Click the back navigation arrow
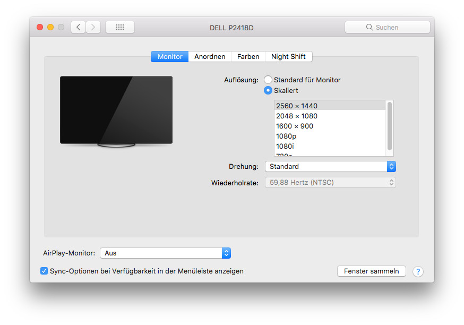The image size is (464, 325). click(x=79, y=27)
